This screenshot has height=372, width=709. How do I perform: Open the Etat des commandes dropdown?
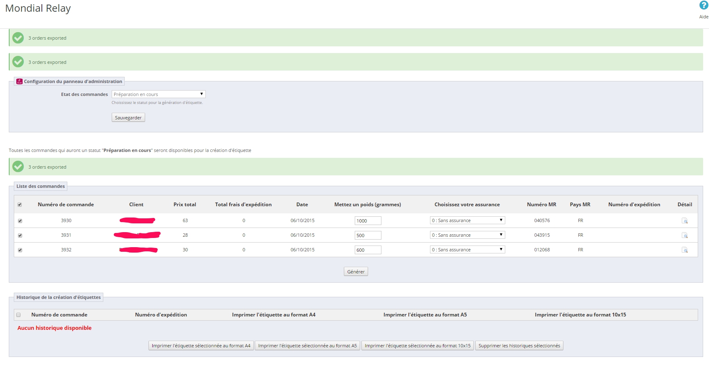coord(159,94)
